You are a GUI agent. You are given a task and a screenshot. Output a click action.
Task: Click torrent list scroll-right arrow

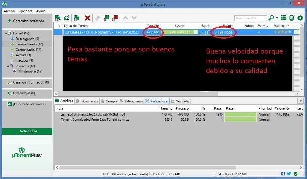[x=297, y=94]
